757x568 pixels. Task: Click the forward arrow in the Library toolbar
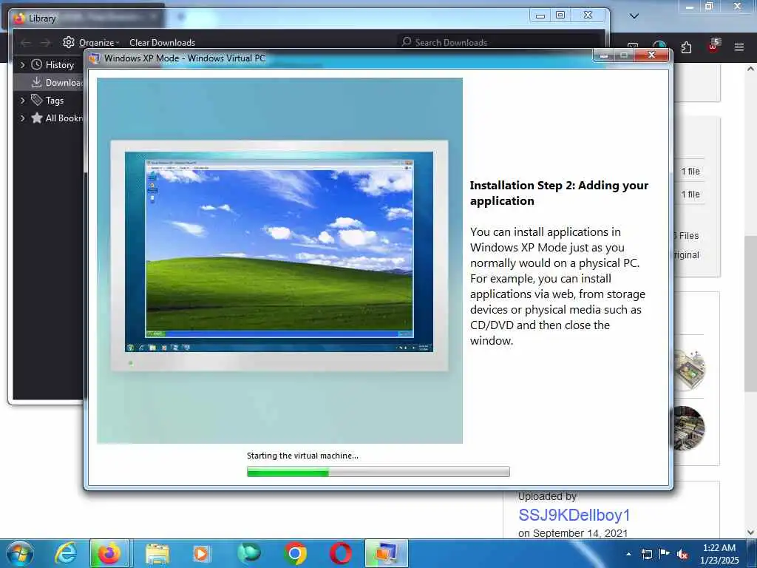coord(45,43)
